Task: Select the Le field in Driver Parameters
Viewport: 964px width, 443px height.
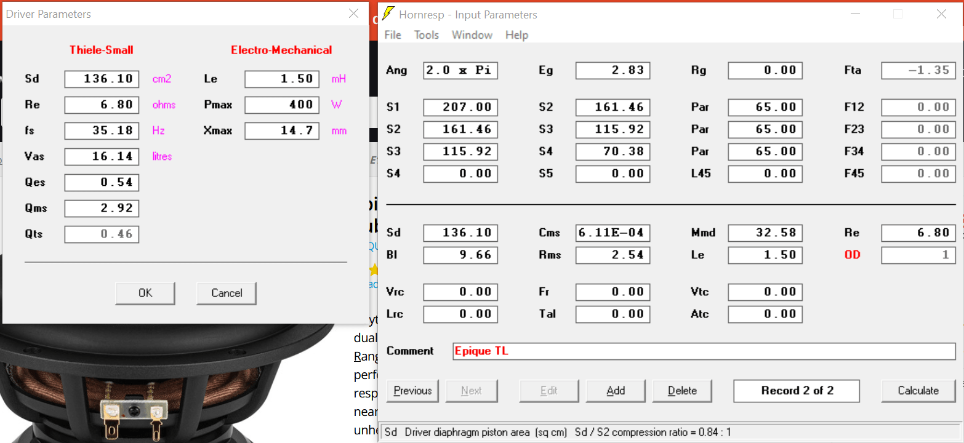Action: point(282,79)
